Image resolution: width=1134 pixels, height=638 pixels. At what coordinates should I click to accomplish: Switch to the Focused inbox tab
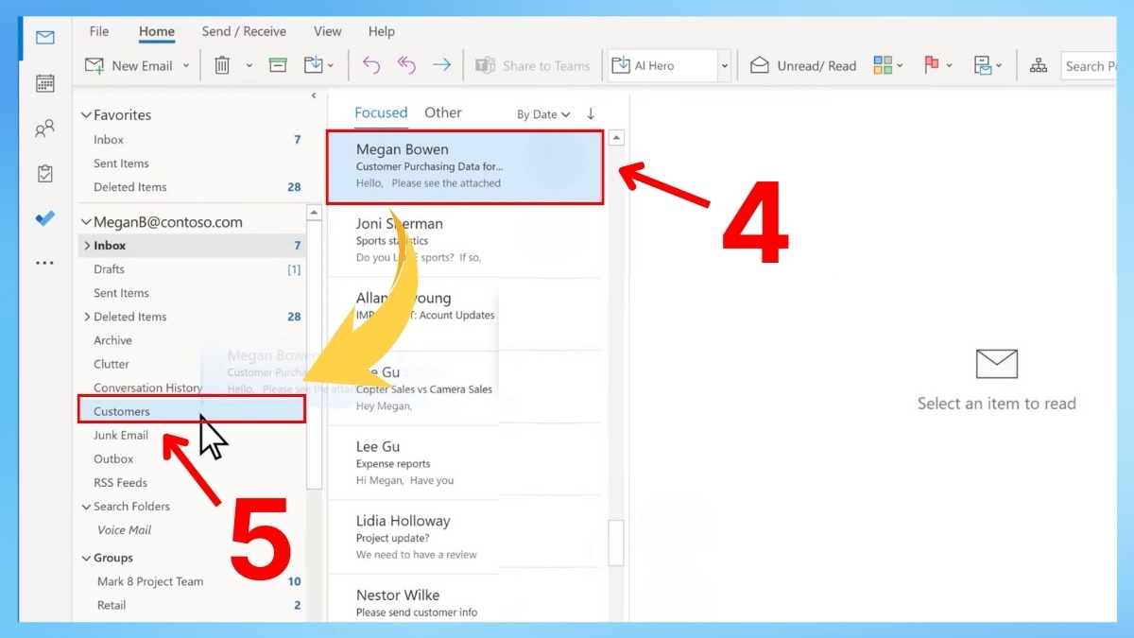(x=381, y=112)
